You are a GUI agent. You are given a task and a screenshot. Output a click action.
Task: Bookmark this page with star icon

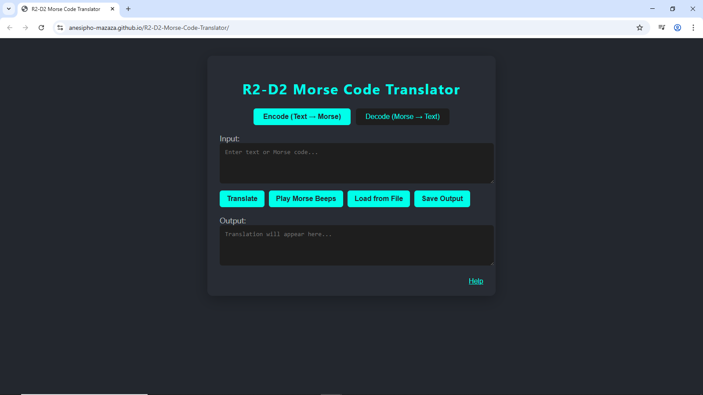640,28
